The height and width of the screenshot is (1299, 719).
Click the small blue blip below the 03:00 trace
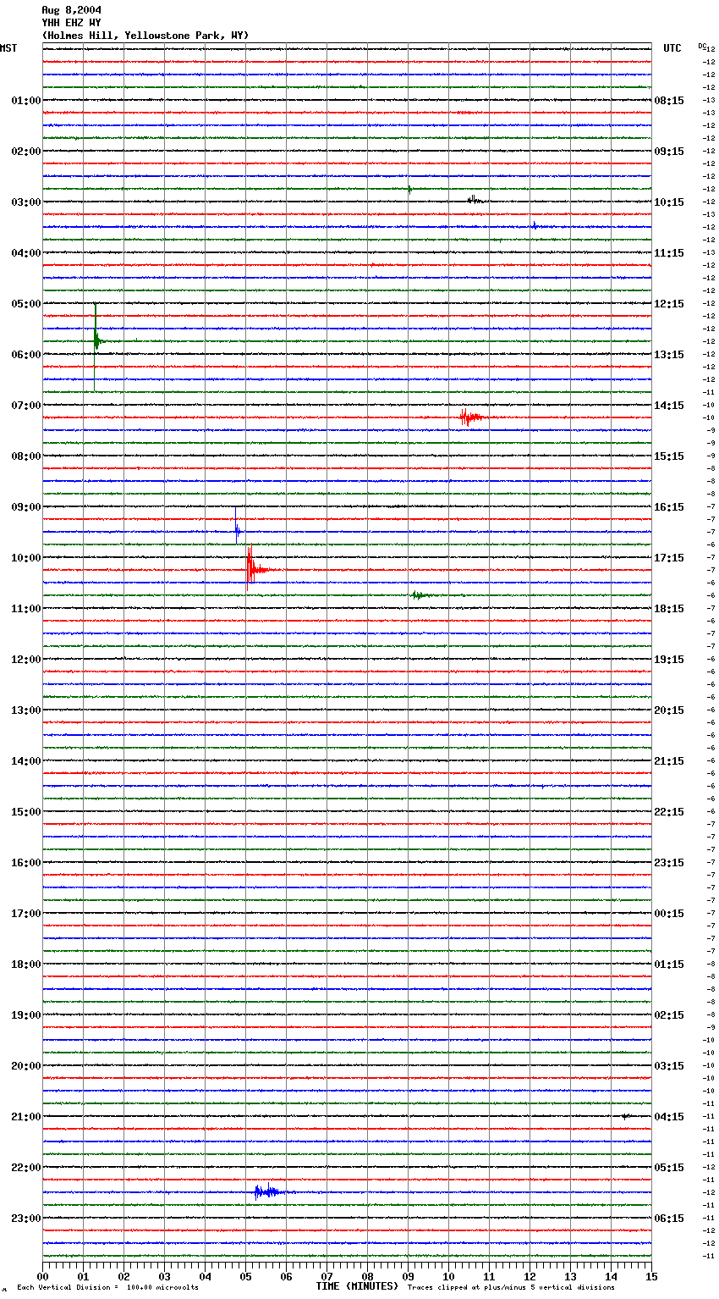pyautogui.click(x=535, y=225)
